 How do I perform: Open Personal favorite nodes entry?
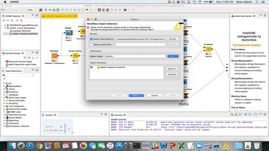[x=20, y=62]
